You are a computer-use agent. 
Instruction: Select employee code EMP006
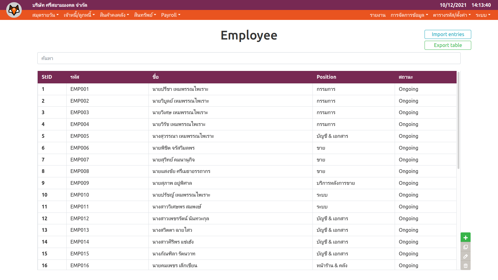(x=107, y=148)
